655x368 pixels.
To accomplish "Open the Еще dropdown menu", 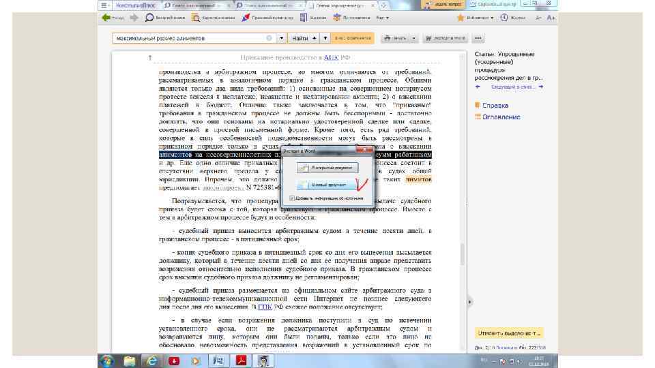I will coord(382,18).
